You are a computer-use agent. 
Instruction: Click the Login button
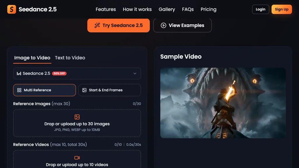[x=260, y=9]
